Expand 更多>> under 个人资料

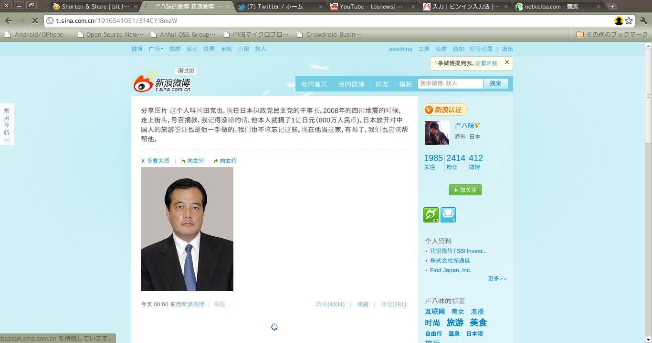pyautogui.click(x=497, y=279)
